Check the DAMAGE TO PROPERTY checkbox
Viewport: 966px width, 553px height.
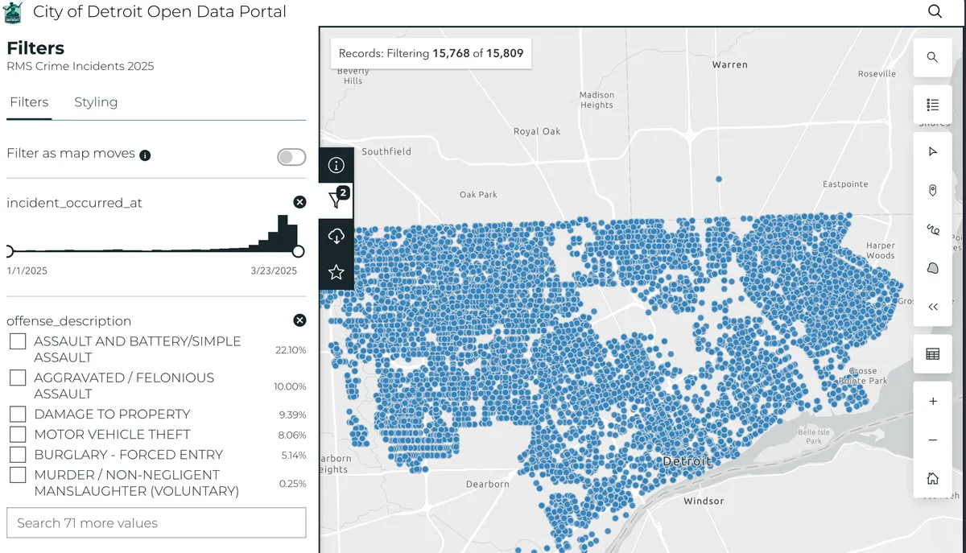(18, 415)
